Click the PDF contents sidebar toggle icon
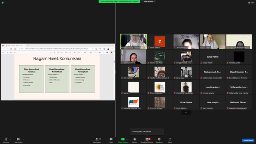 click(3, 52)
